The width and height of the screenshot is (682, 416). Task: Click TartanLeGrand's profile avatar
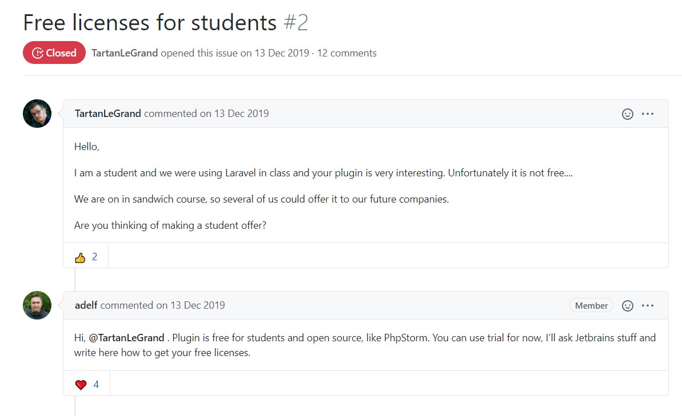37,114
